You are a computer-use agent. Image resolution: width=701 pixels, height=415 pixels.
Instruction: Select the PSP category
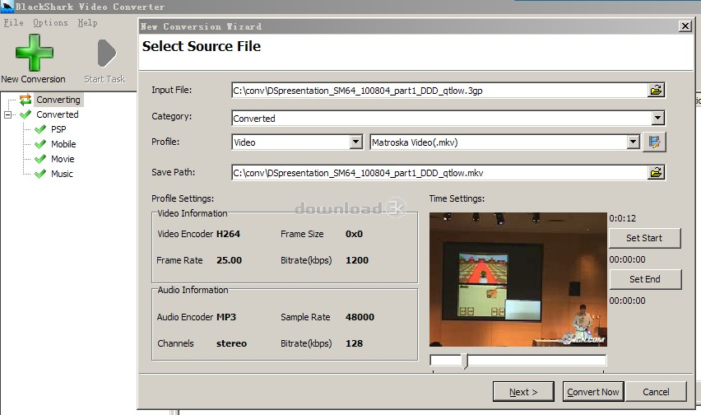58,129
